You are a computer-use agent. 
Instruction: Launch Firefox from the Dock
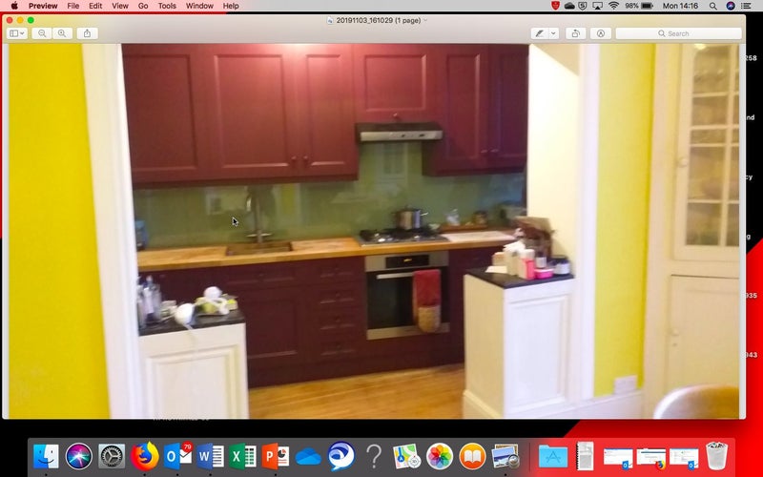click(x=145, y=456)
